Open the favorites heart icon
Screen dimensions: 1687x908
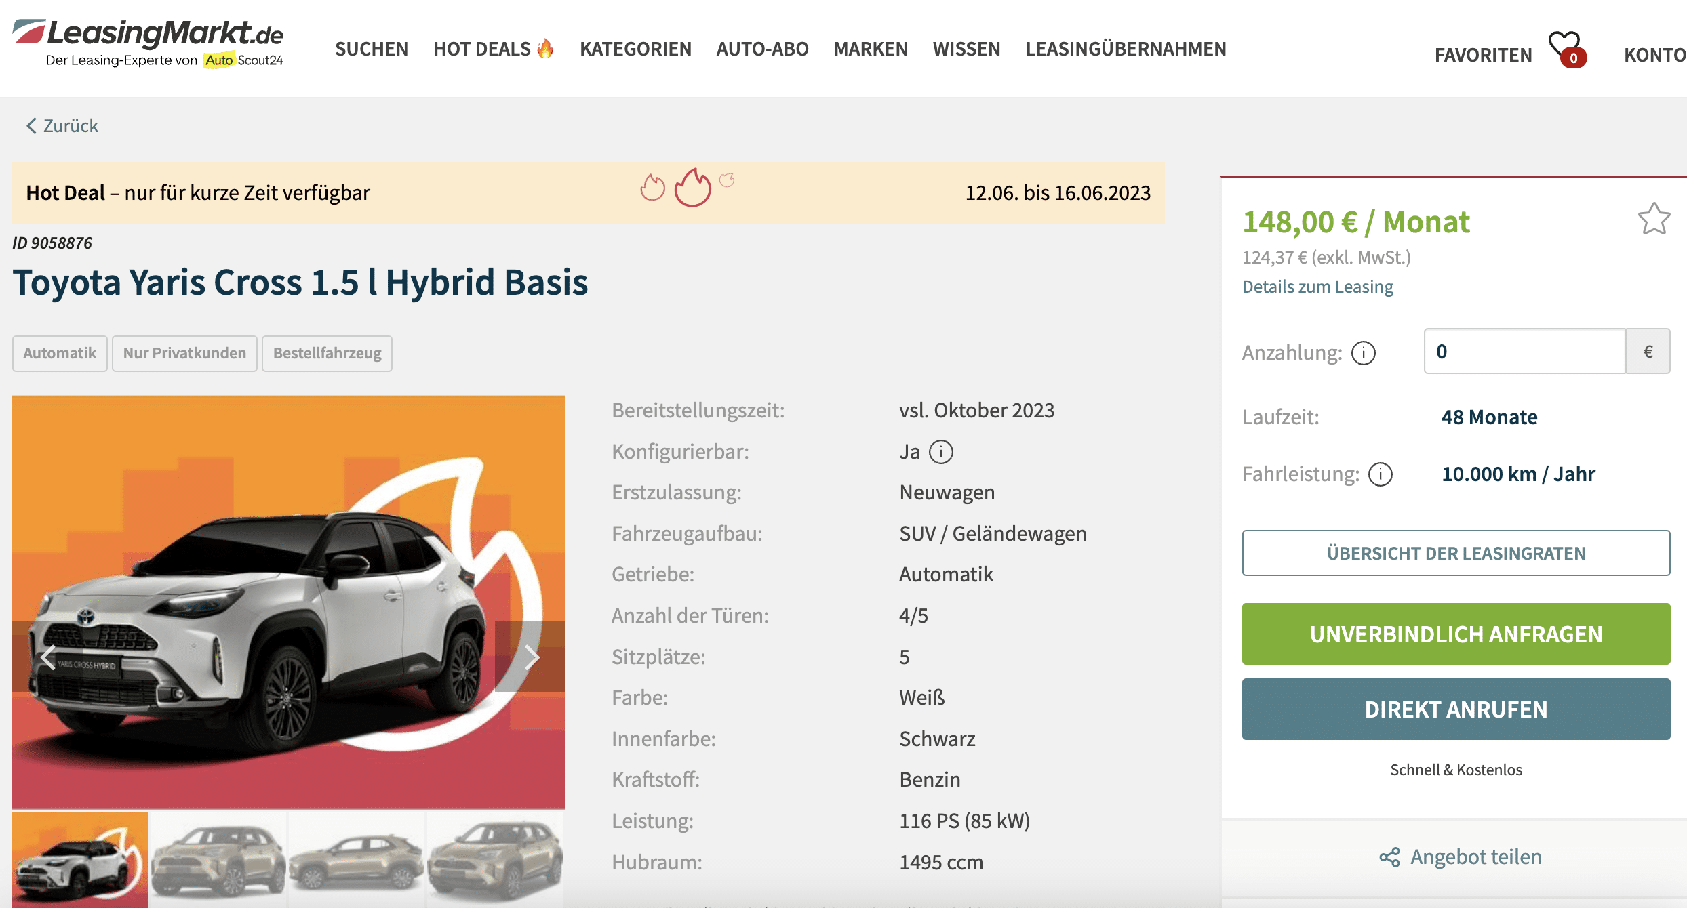1567,49
